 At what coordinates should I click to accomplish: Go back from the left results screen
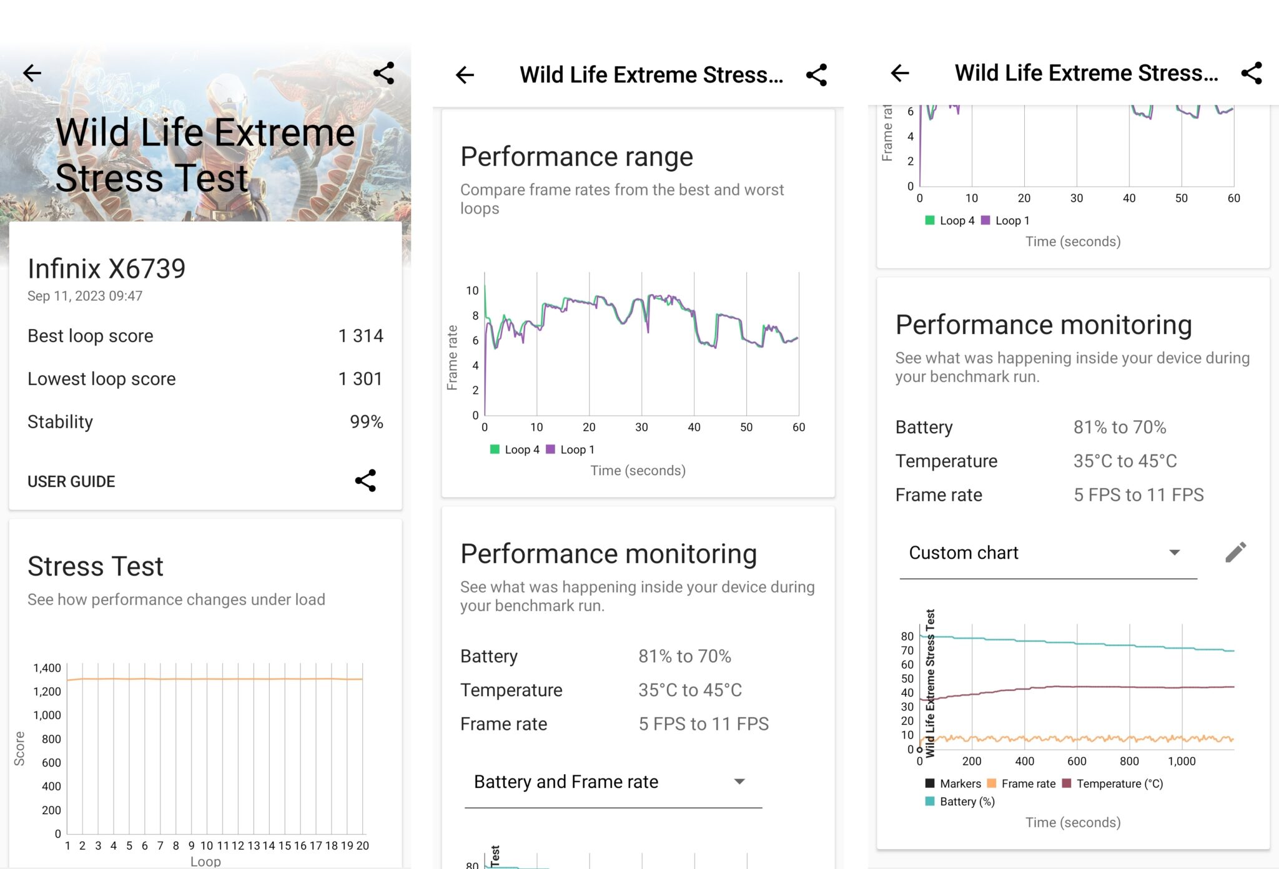32,73
